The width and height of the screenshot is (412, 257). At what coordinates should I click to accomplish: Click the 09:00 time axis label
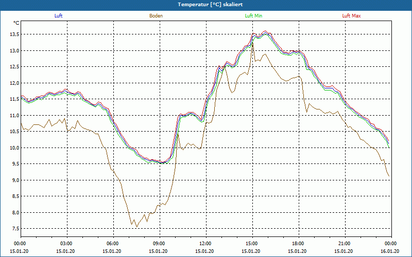pos(160,244)
